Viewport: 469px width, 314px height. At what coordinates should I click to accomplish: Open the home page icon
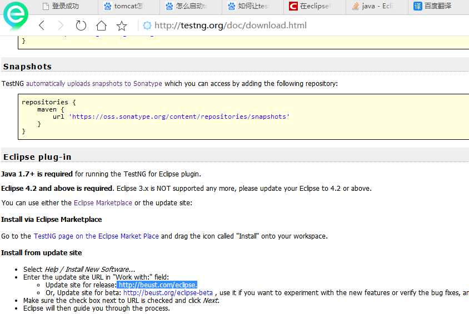click(x=101, y=26)
